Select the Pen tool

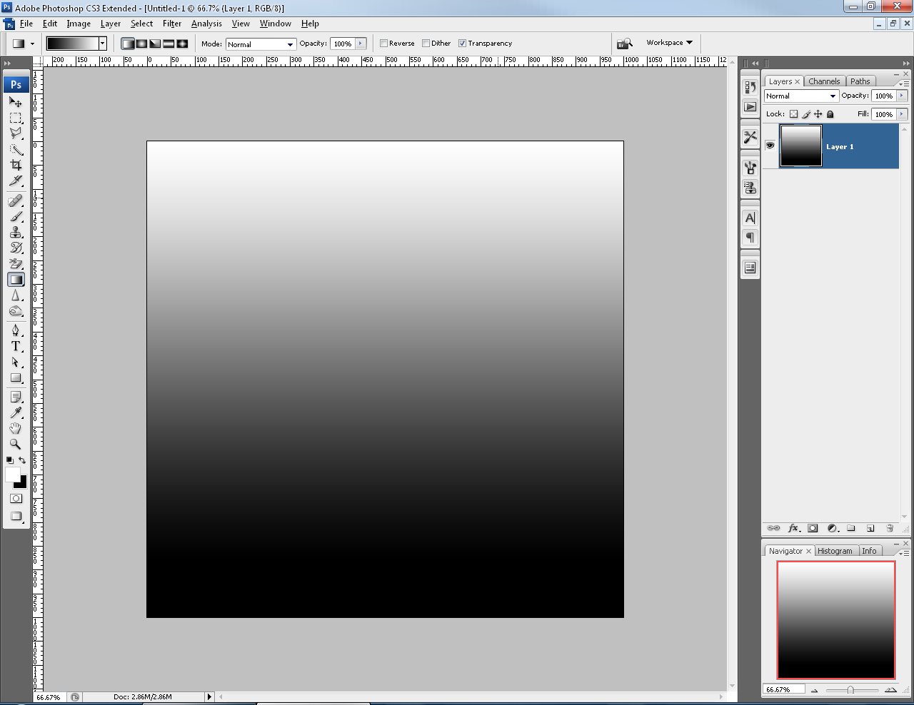16,330
